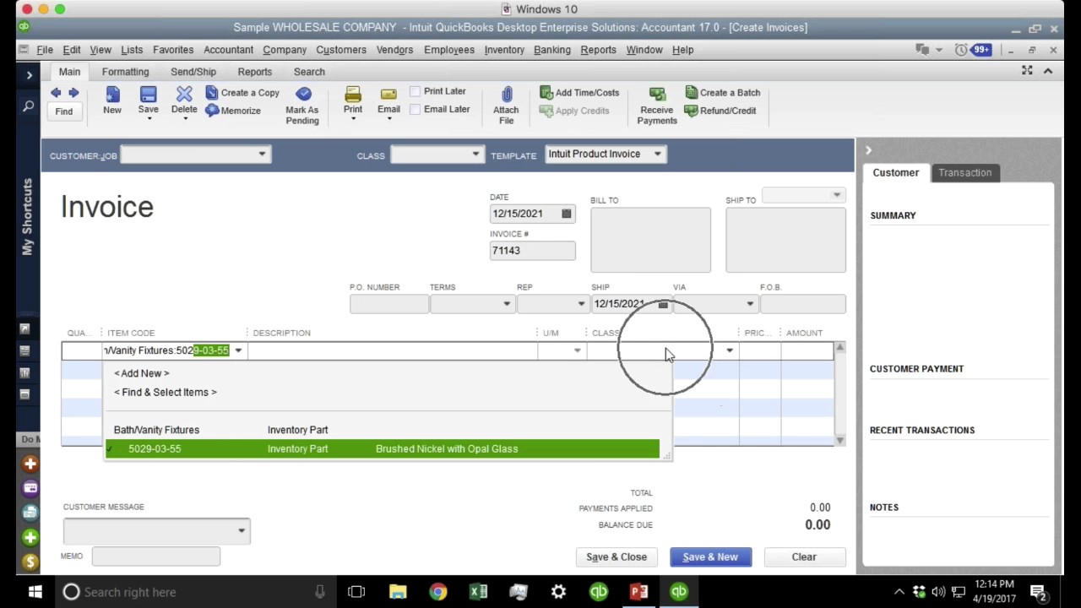Click the Email icon
This screenshot has height=608, width=1081.
(388, 94)
